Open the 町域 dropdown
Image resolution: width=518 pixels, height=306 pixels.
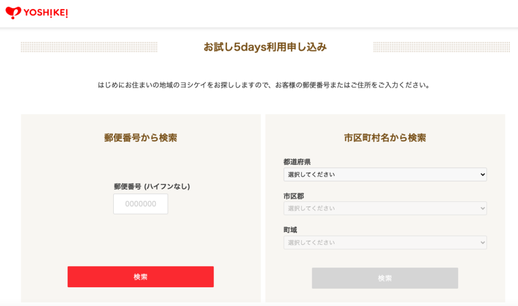pyautogui.click(x=385, y=242)
